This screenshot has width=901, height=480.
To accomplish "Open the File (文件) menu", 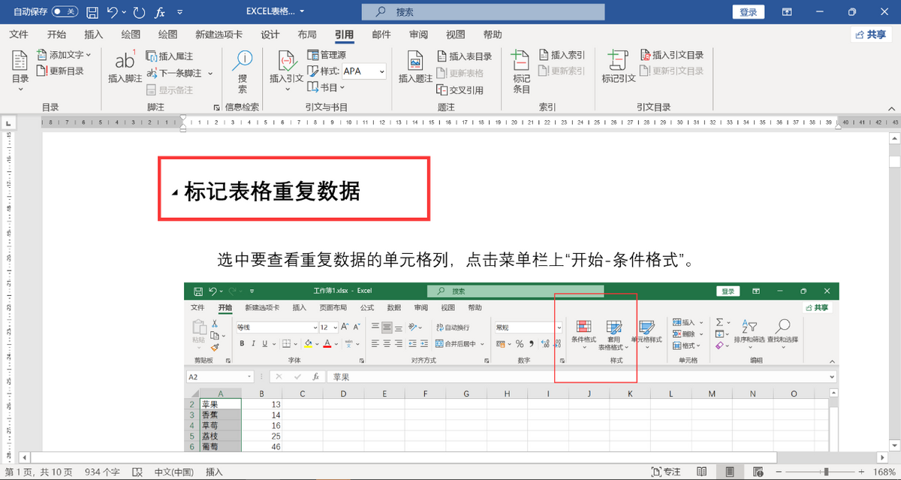I will [19, 35].
